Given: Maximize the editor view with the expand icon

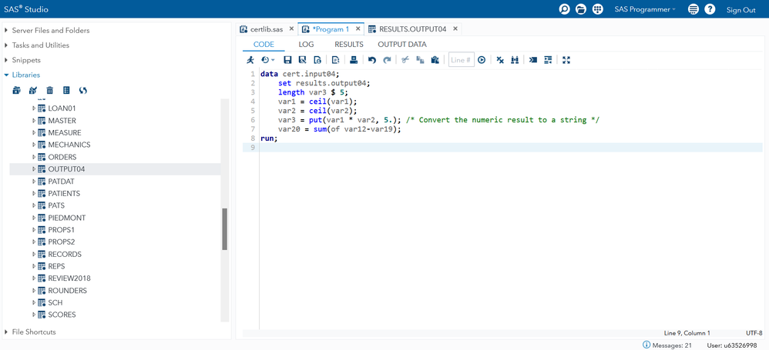Looking at the screenshot, I should [566, 60].
